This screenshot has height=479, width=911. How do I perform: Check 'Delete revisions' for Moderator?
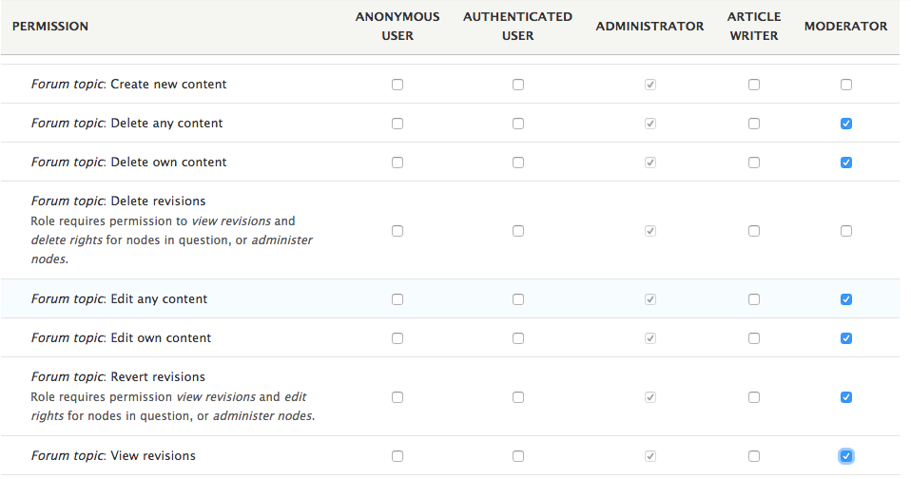click(846, 231)
